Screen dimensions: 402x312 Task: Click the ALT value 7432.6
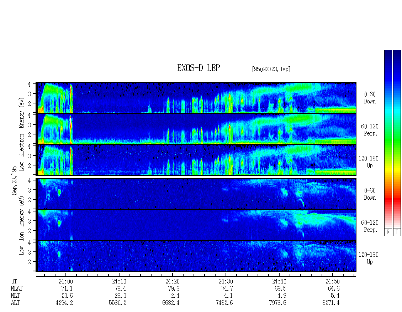pos(224,303)
